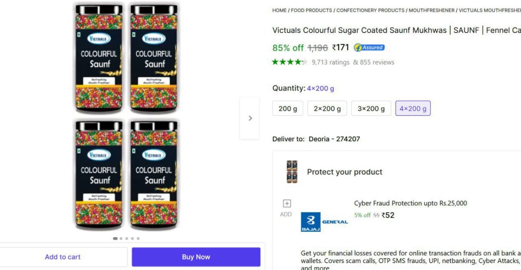Select the 2×200 g quantity option
This screenshot has width=521, height=270.
327,108
